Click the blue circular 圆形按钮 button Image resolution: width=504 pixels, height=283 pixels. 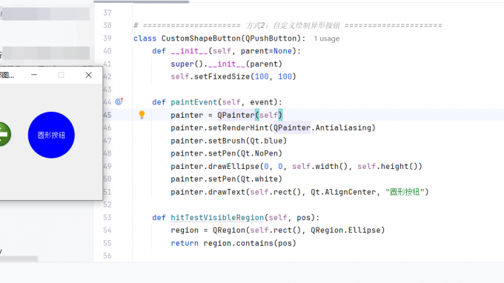51,135
